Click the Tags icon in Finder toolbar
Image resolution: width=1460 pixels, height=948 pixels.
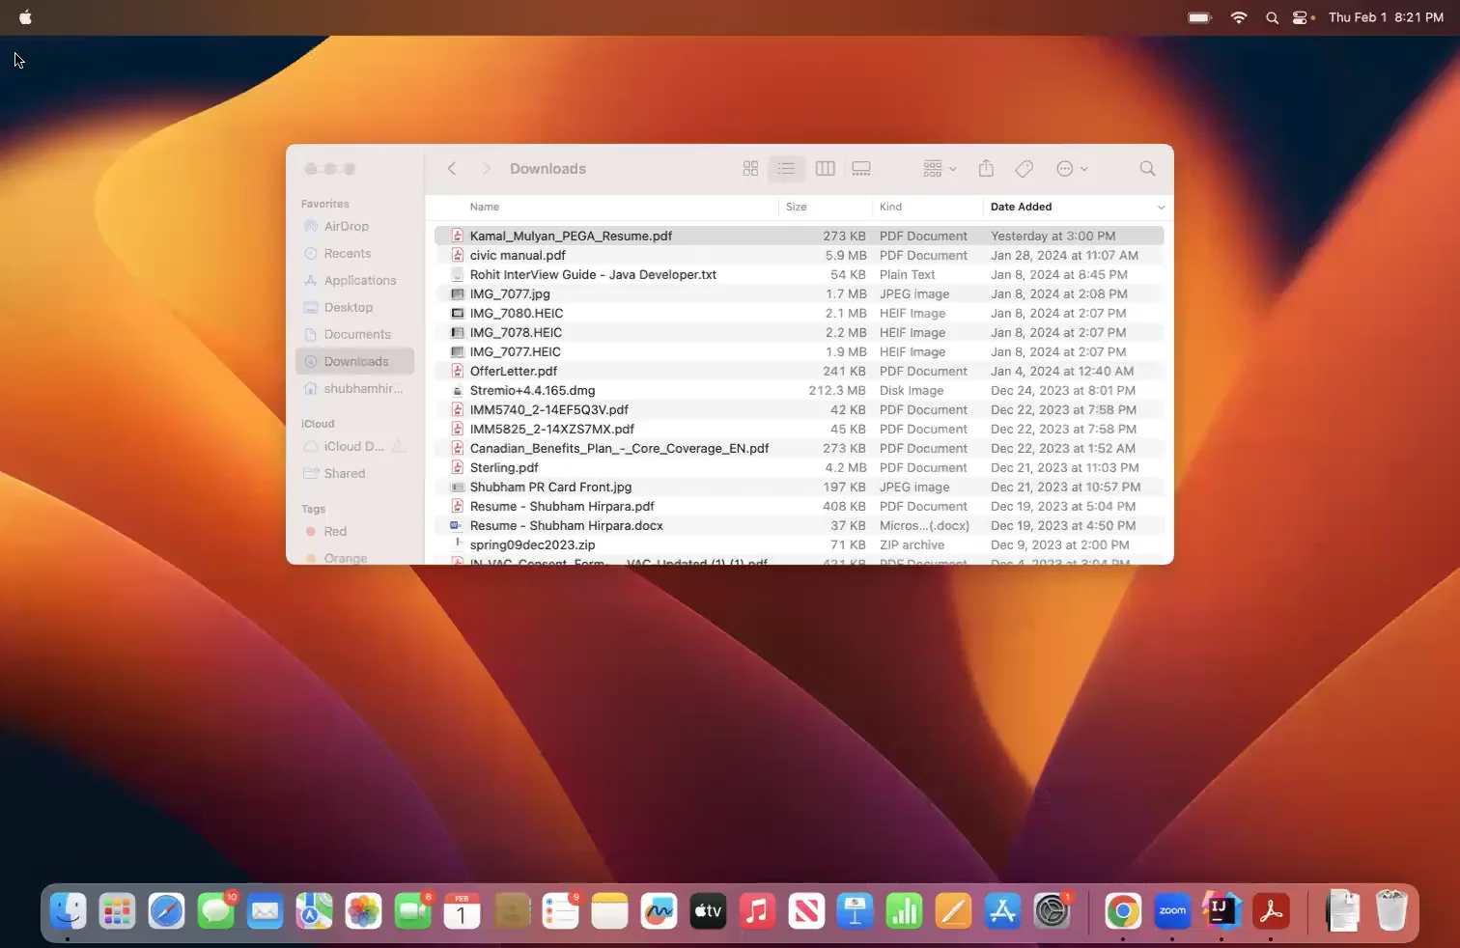[1025, 169]
